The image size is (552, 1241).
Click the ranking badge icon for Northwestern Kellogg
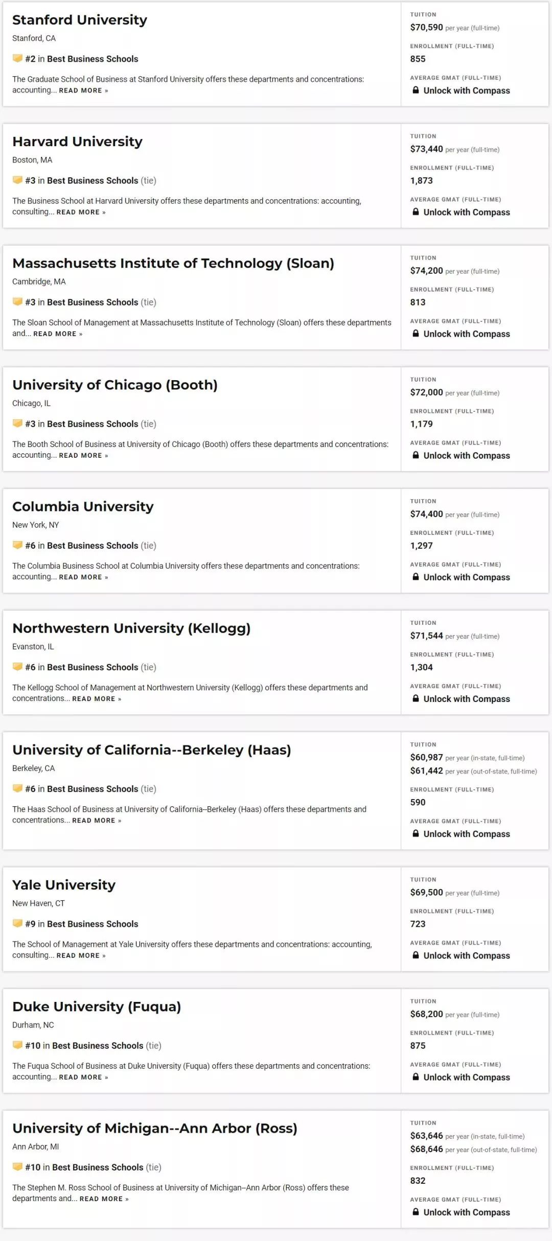[17, 667]
